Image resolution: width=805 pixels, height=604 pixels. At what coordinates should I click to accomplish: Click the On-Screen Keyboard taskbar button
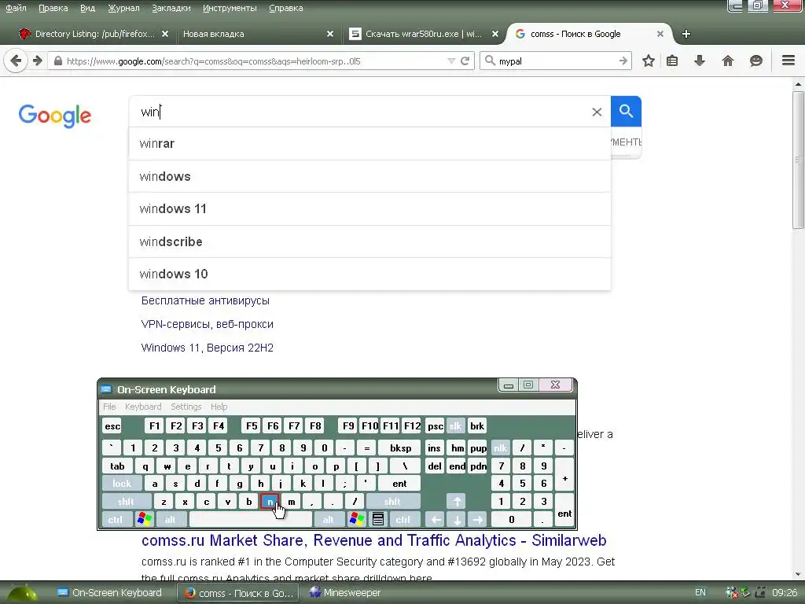(109, 593)
